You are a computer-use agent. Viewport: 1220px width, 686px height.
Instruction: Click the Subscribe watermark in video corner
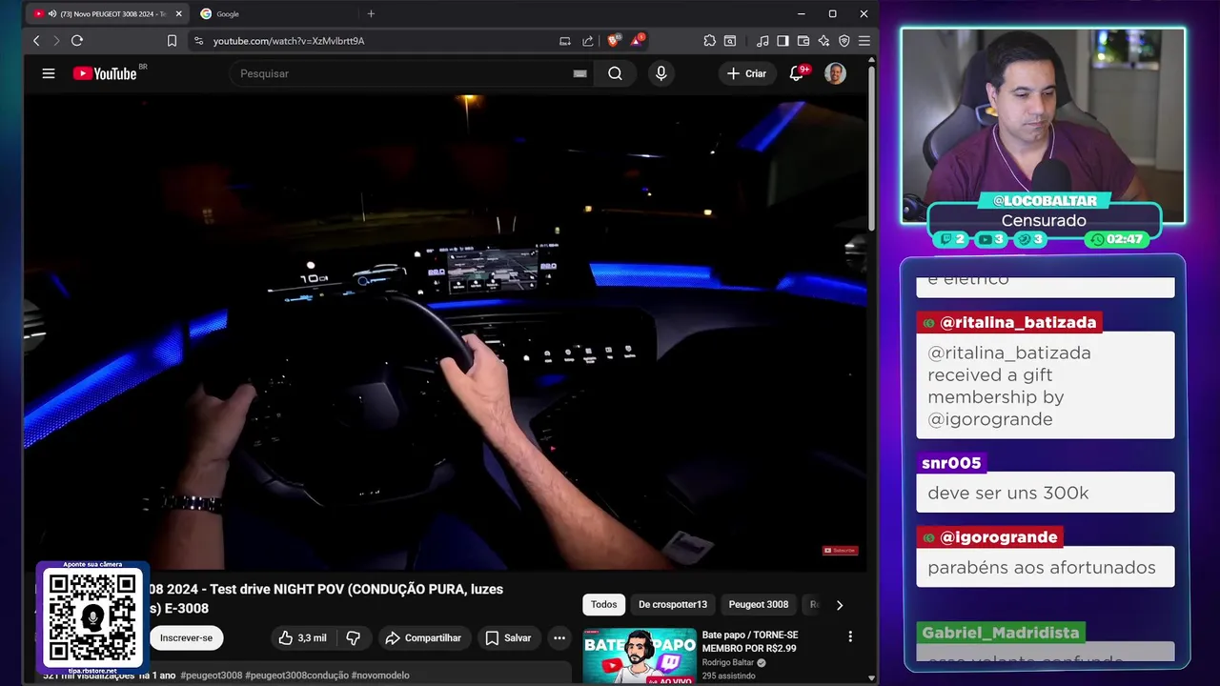tap(841, 550)
